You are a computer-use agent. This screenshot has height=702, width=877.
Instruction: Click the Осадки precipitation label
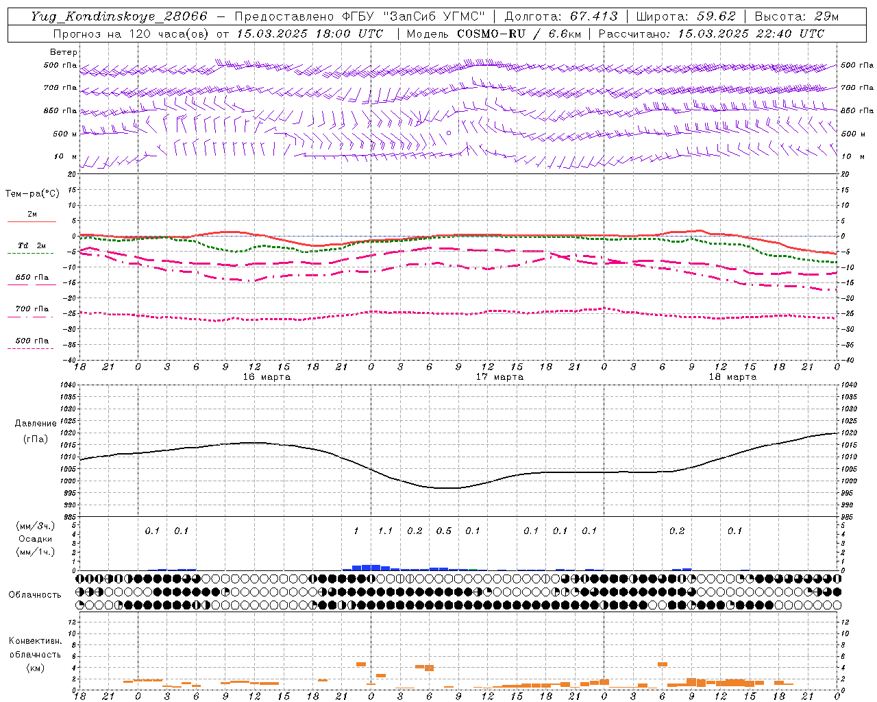[x=36, y=539]
